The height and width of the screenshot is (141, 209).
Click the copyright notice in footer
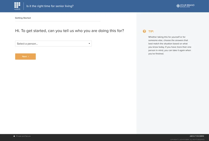187,139
